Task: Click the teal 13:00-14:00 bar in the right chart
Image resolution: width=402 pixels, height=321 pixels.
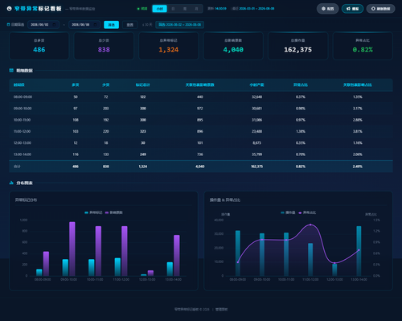Action: 359,251
